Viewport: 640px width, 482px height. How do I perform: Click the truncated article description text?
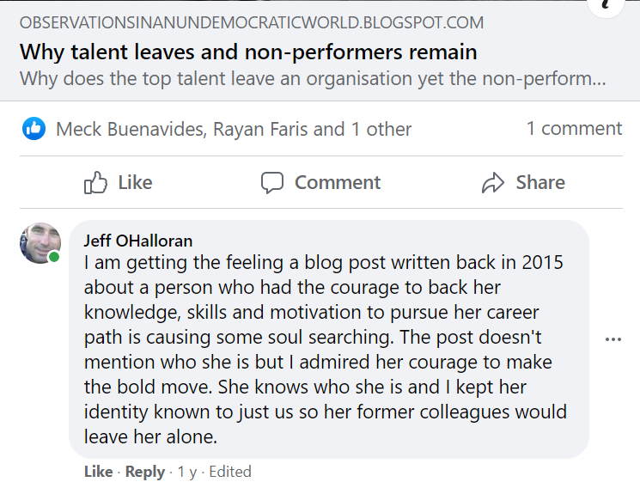[x=313, y=80]
